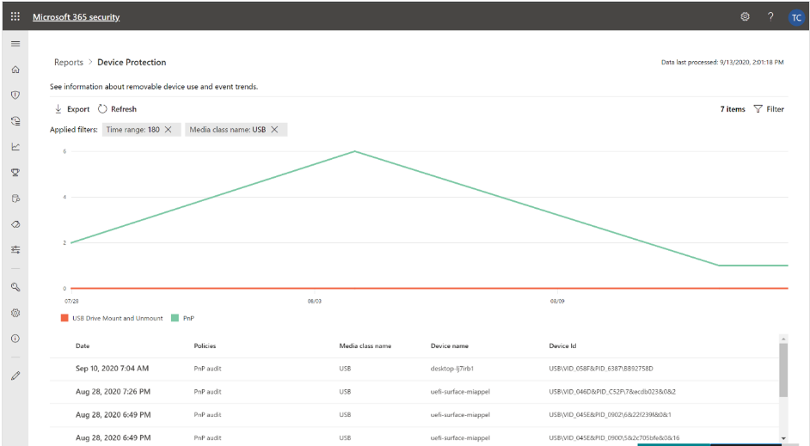
Task: Click the 08/09 chart axis label
Action: (557, 301)
